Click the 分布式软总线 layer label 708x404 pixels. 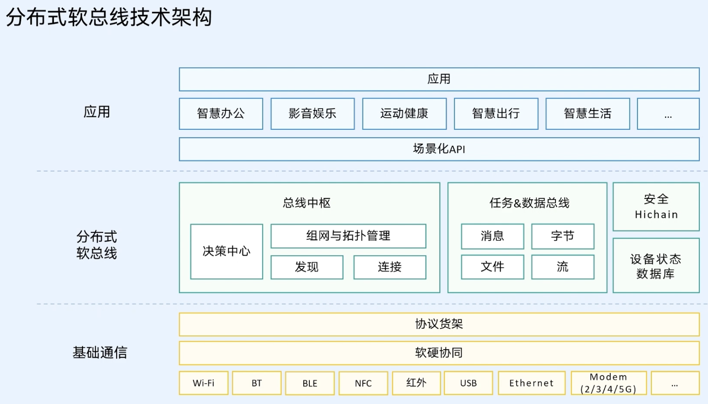tap(97, 245)
